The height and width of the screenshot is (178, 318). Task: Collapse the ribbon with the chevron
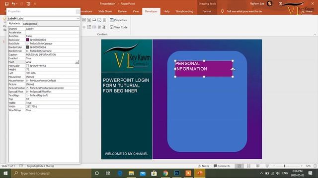pyautogui.click(x=315, y=35)
